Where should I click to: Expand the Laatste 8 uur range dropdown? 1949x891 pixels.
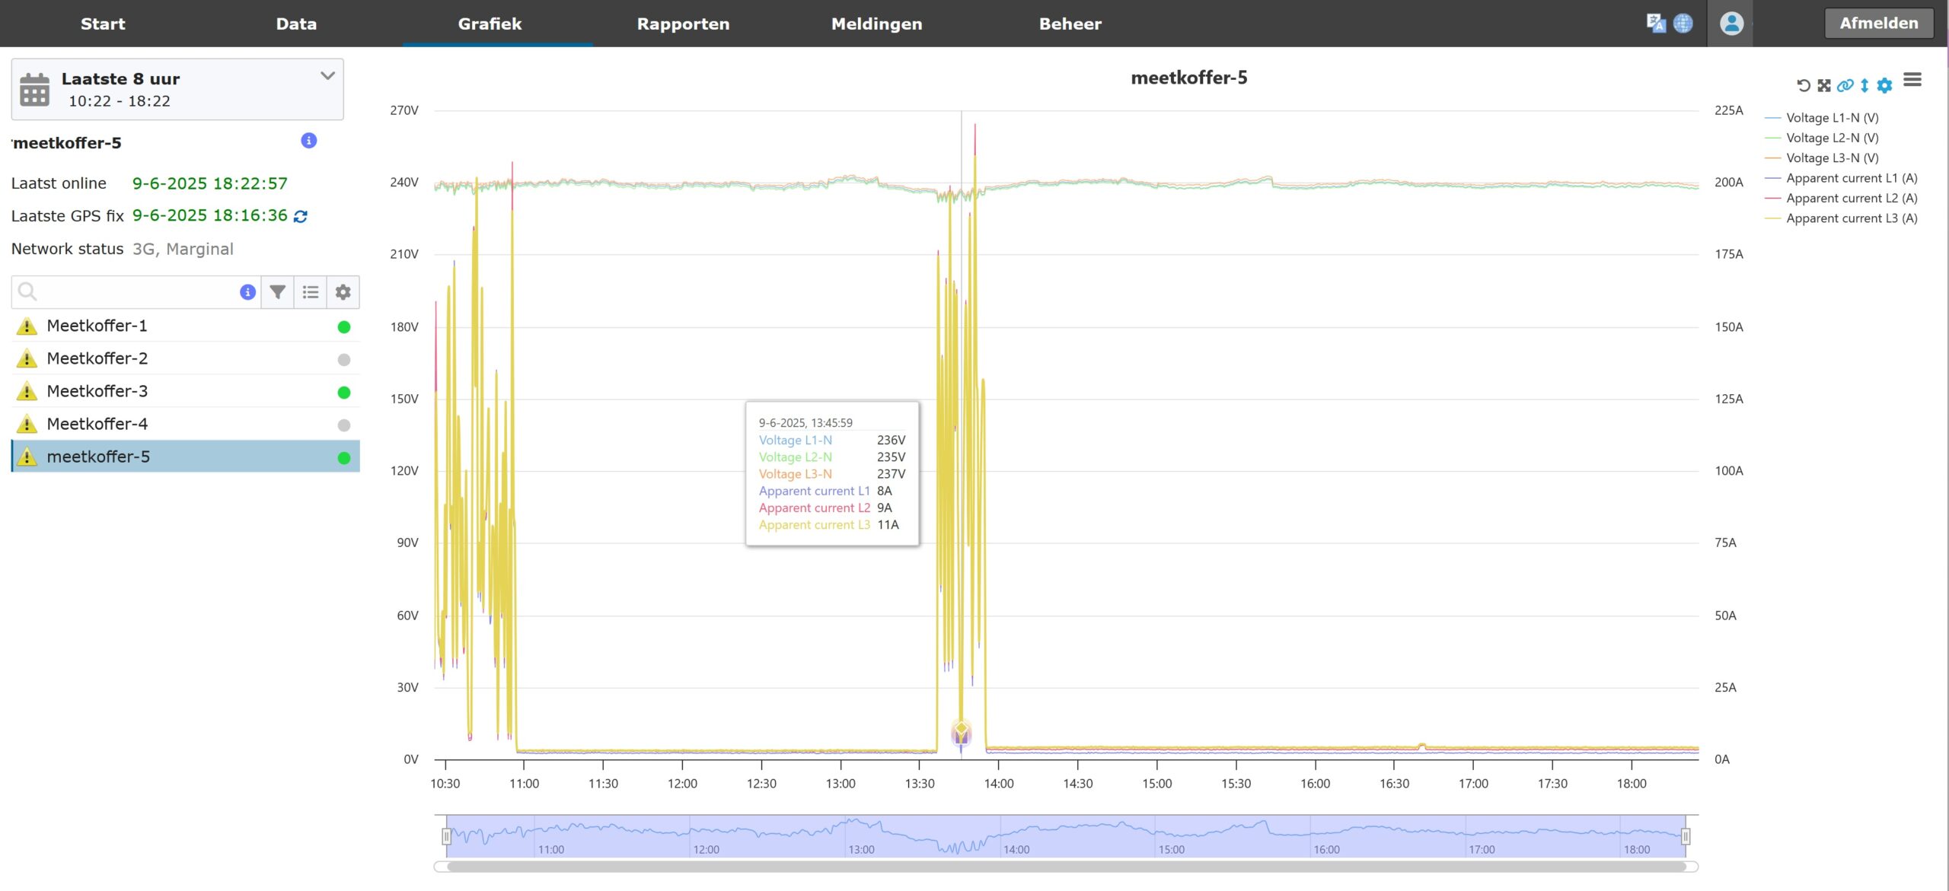[x=328, y=76]
